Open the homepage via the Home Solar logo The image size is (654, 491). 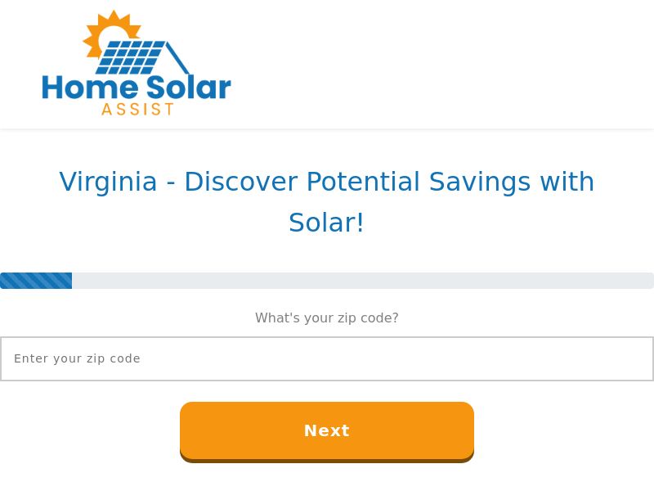(135, 61)
